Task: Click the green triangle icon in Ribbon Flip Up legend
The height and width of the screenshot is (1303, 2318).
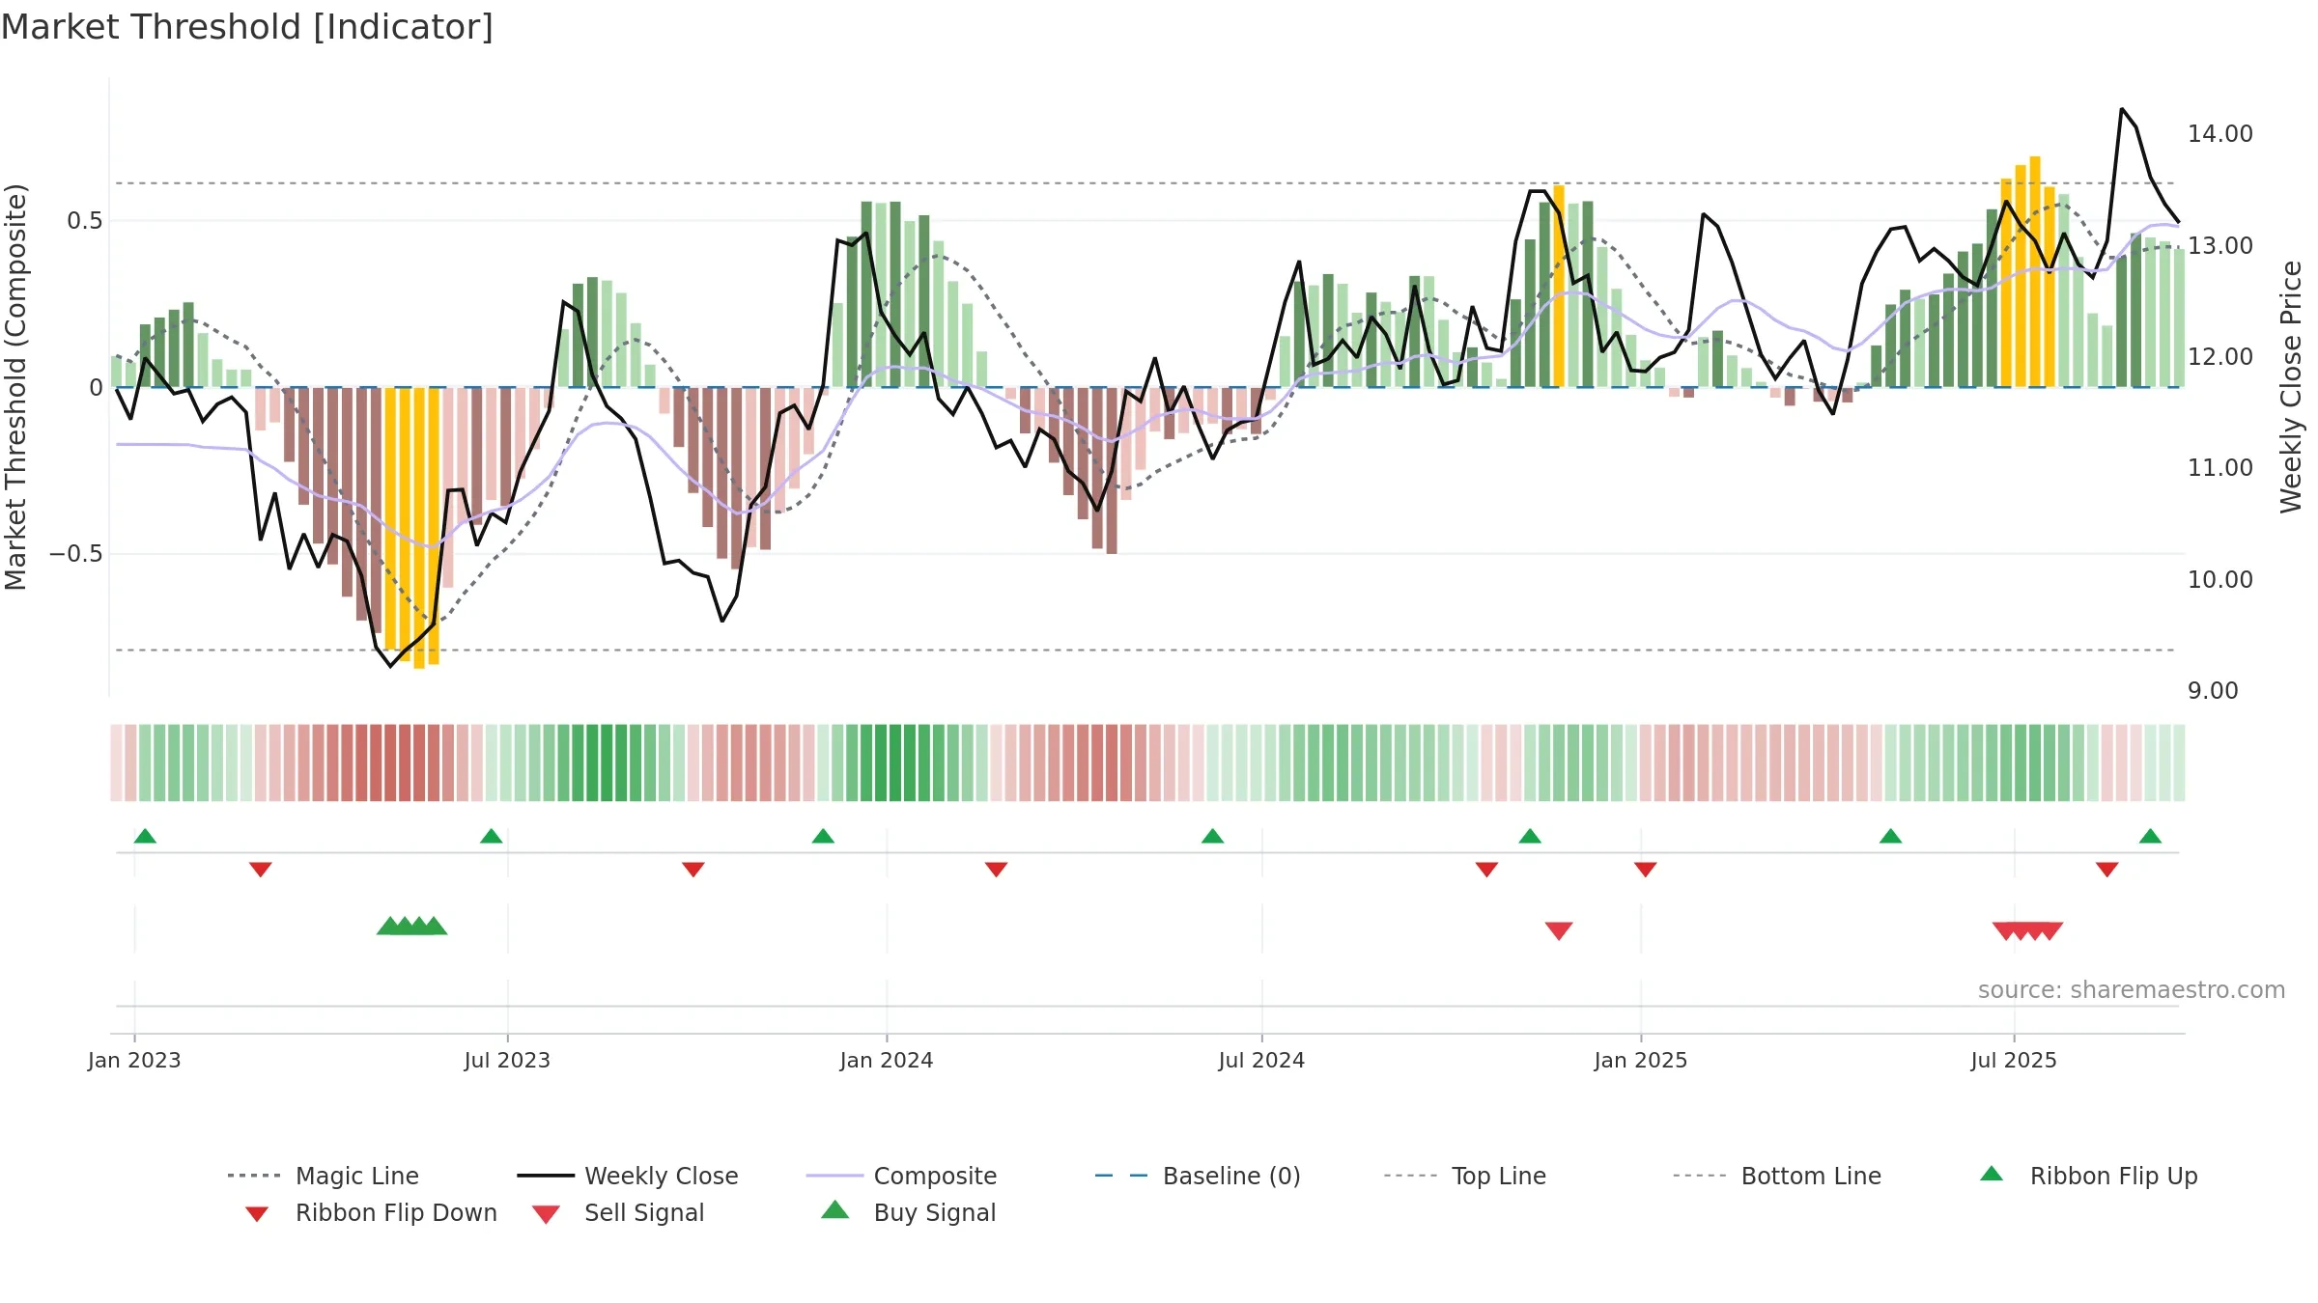Action: (1992, 1174)
